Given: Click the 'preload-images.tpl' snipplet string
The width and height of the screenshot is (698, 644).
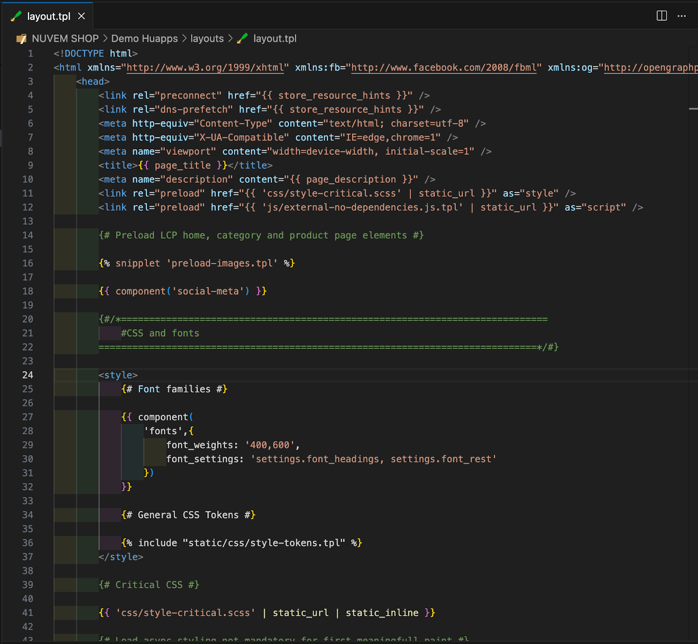Looking at the screenshot, I should [x=222, y=263].
